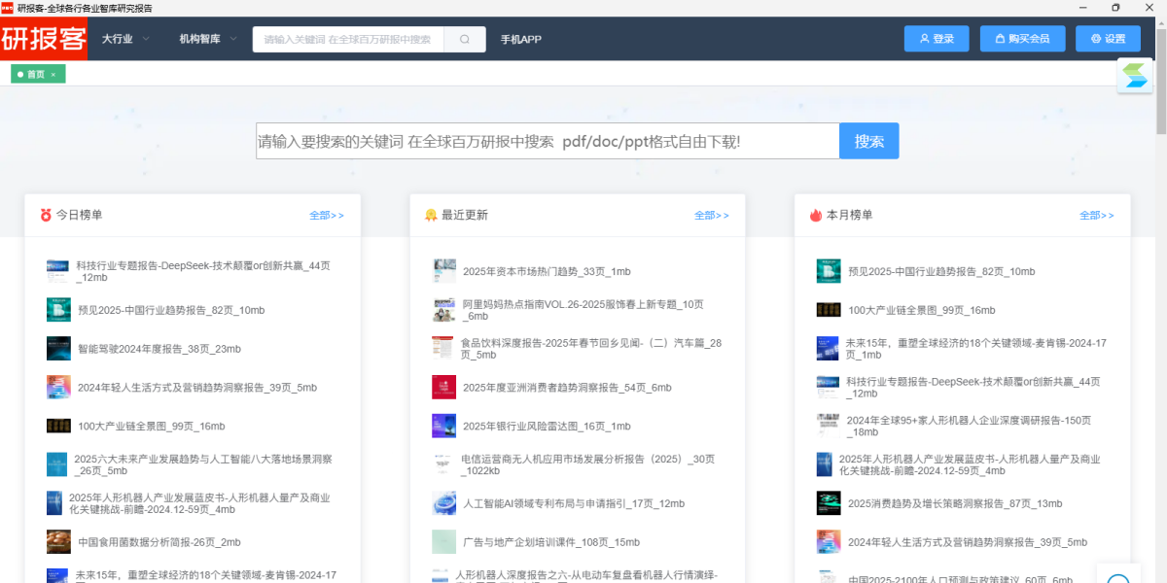Click the large central keyword search field

tap(548, 141)
